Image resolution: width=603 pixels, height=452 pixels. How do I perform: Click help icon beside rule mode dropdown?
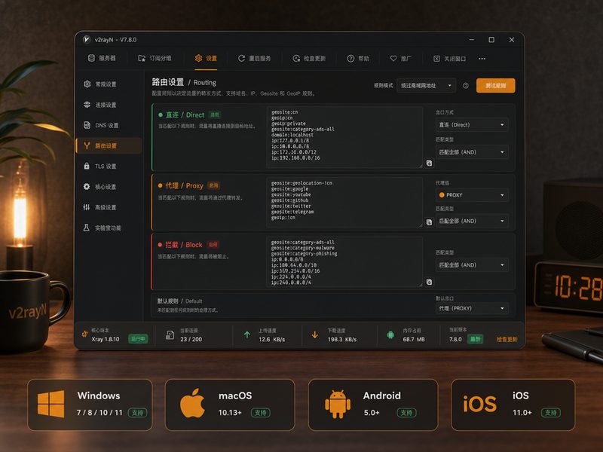(x=466, y=86)
